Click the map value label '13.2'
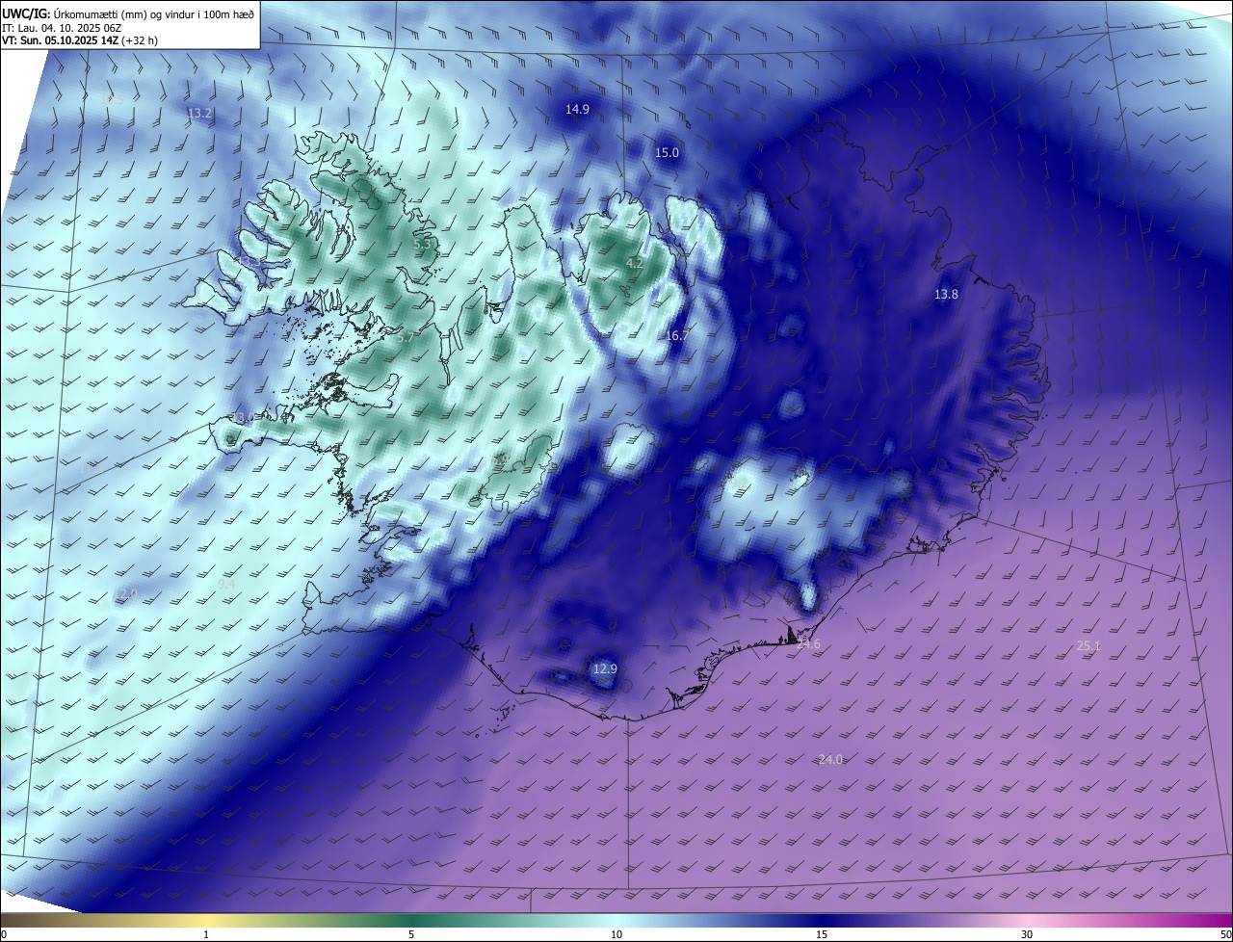1233x942 pixels. click(198, 113)
